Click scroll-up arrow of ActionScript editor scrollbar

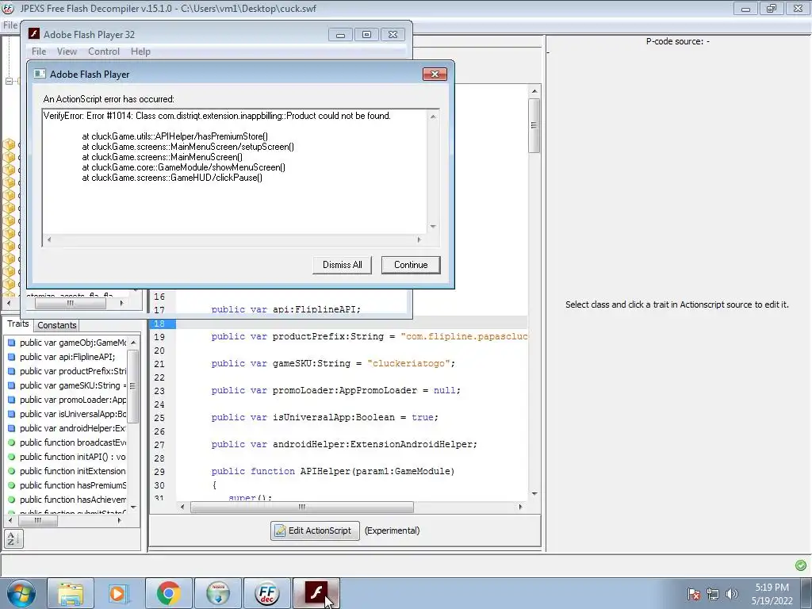coord(534,91)
